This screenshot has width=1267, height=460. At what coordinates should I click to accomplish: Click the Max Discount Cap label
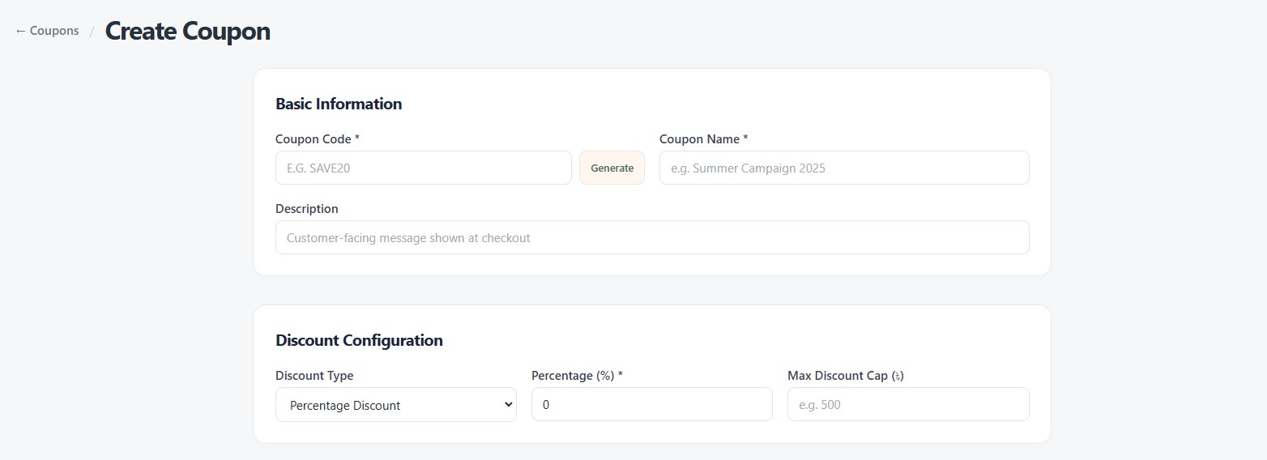click(846, 376)
